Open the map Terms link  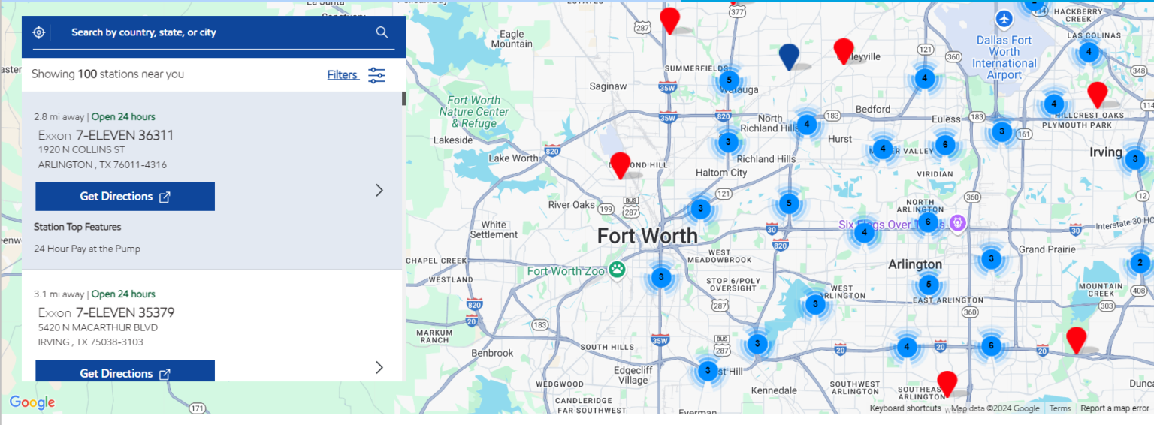(1059, 408)
